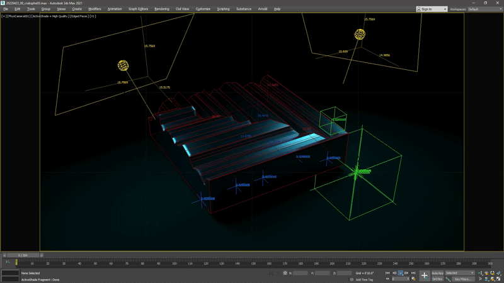
Task: Click the Go to Start playback icon
Action: coord(388,273)
